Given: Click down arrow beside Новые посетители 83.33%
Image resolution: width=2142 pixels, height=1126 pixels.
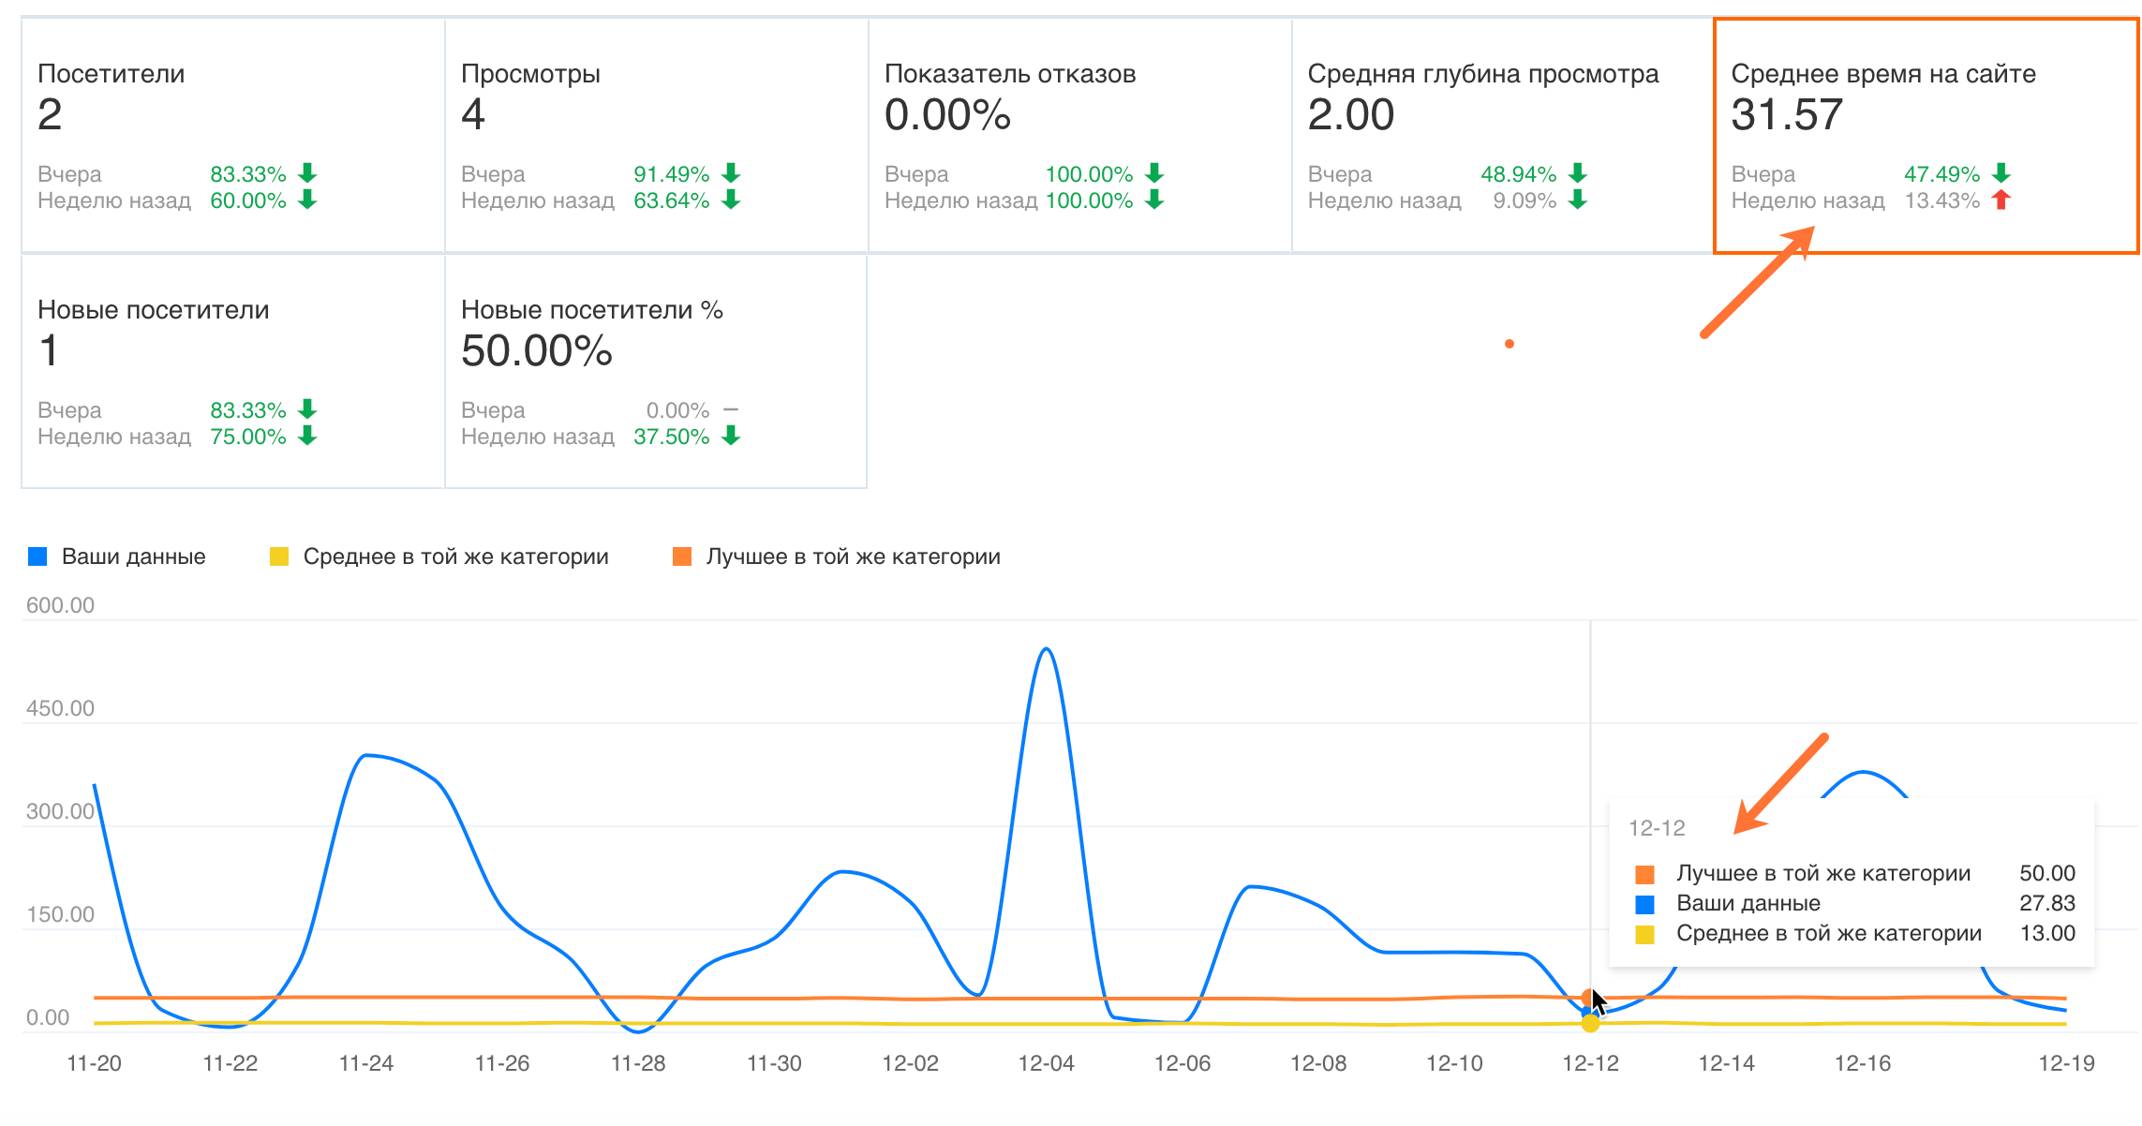Looking at the screenshot, I should pyautogui.click(x=307, y=409).
